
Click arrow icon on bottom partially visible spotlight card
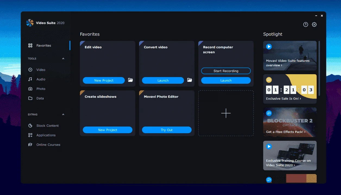click(x=269, y=180)
